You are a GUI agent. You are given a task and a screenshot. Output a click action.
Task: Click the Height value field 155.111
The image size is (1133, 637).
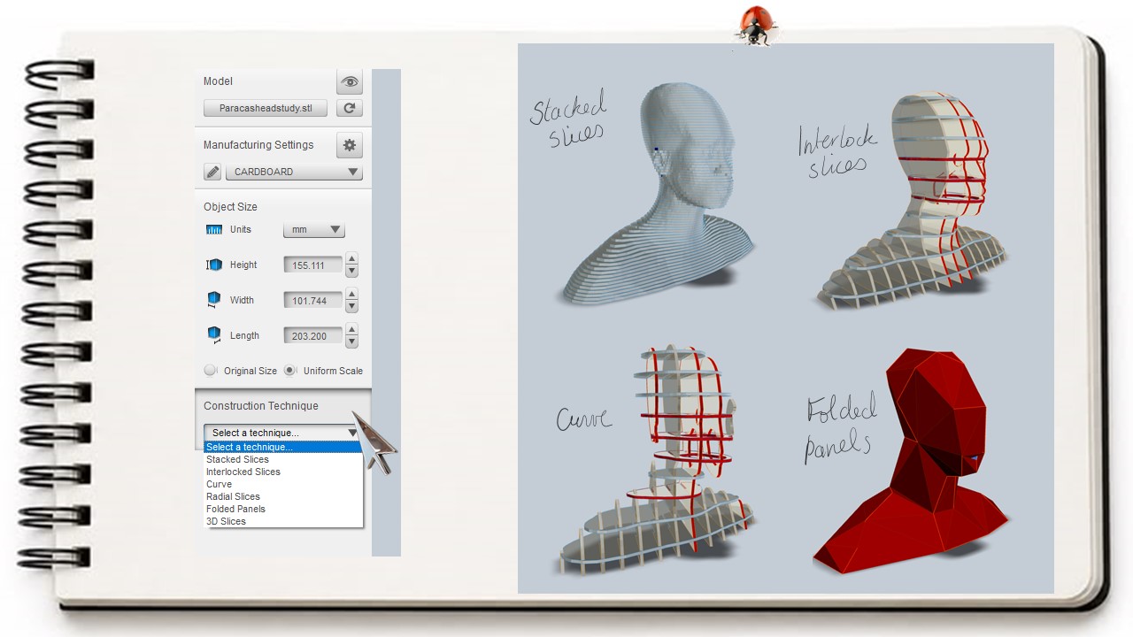coord(312,265)
